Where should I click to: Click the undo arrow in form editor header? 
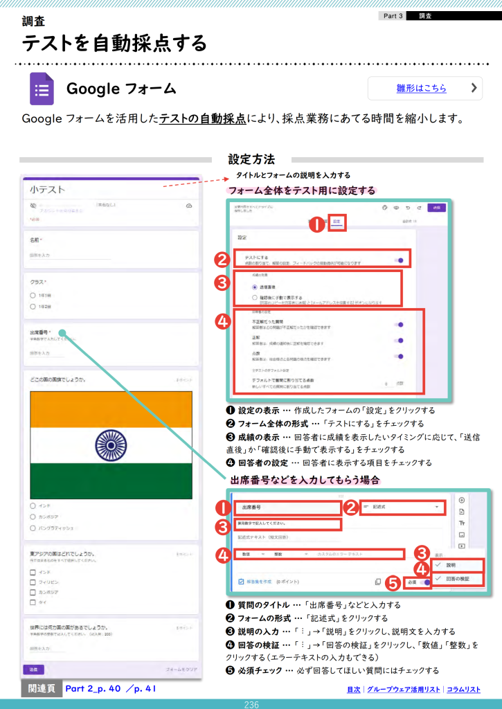[408, 208]
